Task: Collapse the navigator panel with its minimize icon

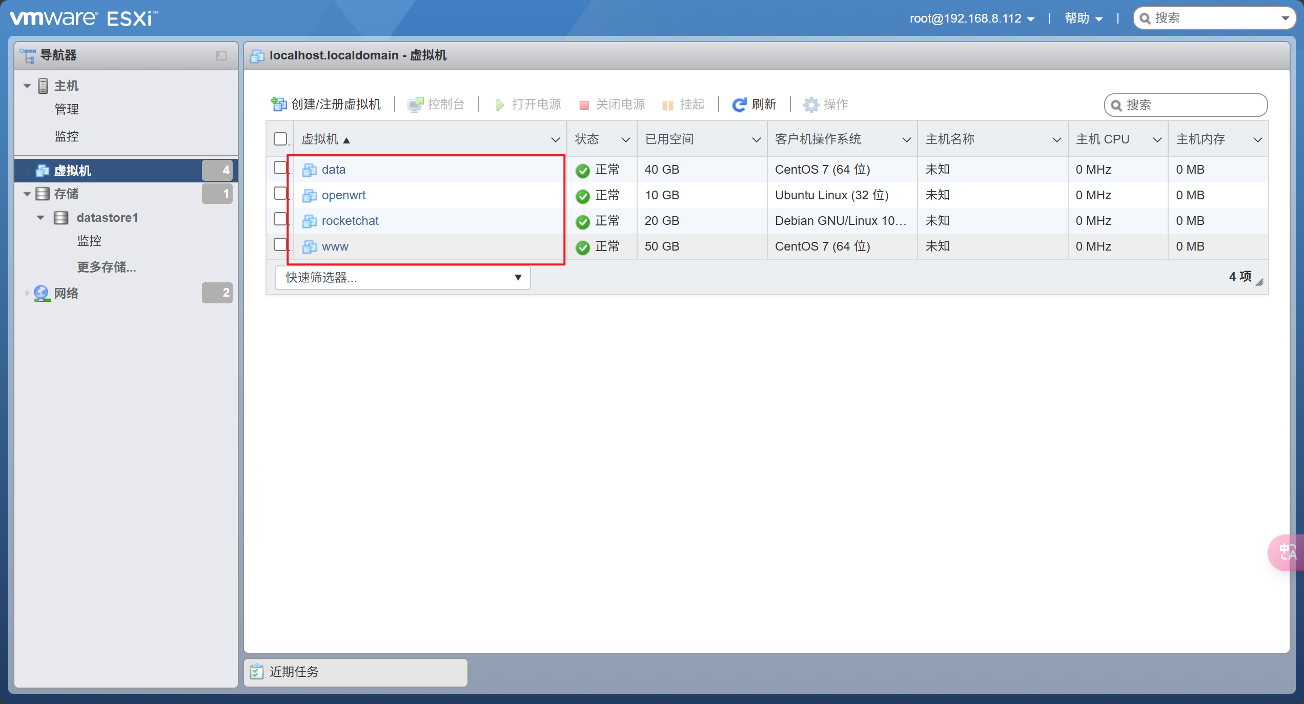Action: pyautogui.click(x=221, y=55)
